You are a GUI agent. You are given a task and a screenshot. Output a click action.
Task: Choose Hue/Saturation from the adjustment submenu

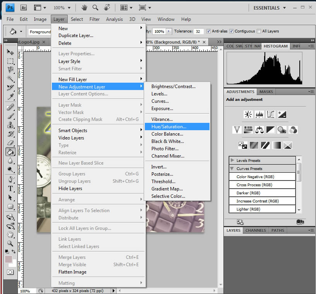pyautogui.click(x=177, y=127)
